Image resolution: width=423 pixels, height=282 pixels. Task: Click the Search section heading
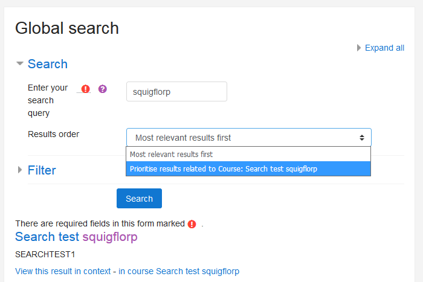[48, 64]
